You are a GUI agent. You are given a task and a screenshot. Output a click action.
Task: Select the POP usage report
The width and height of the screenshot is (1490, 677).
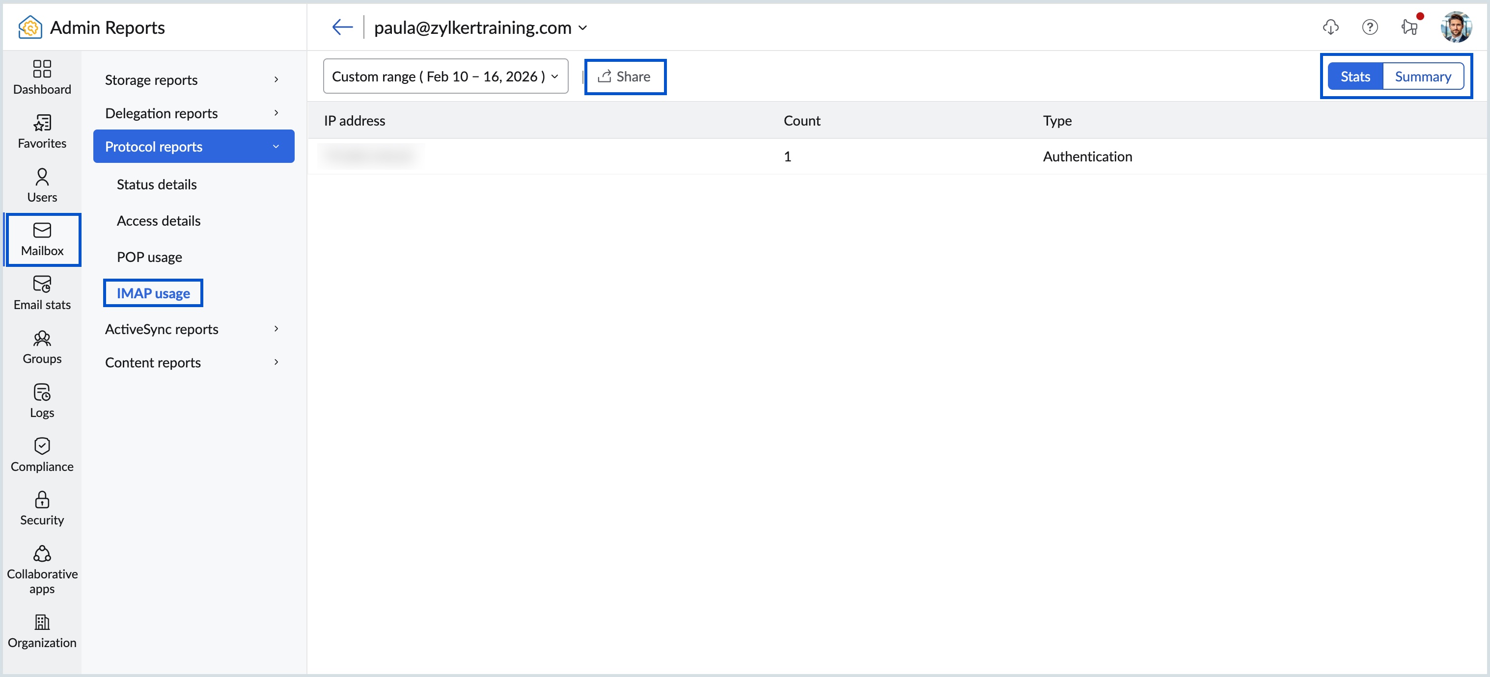coord(149,257)
